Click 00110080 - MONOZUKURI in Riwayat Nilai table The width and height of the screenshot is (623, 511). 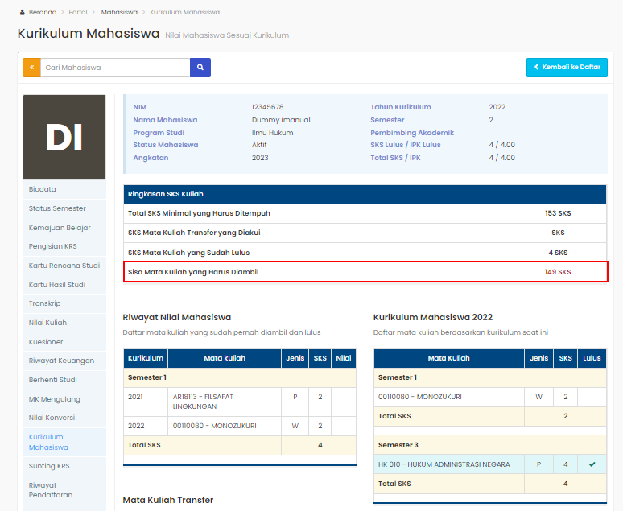pyautogui.click(x=225, y=426)
